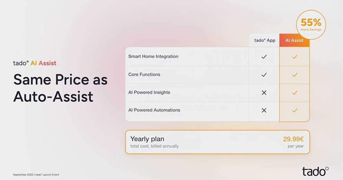Click the orange AI Assist checkmark for Smart Home Integration

point(294,57)
